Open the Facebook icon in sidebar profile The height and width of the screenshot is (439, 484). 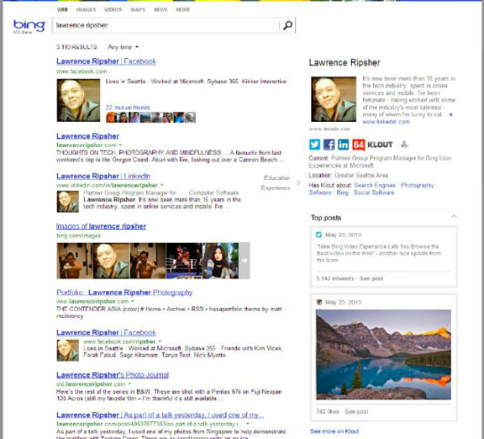(x=329, y=144)
